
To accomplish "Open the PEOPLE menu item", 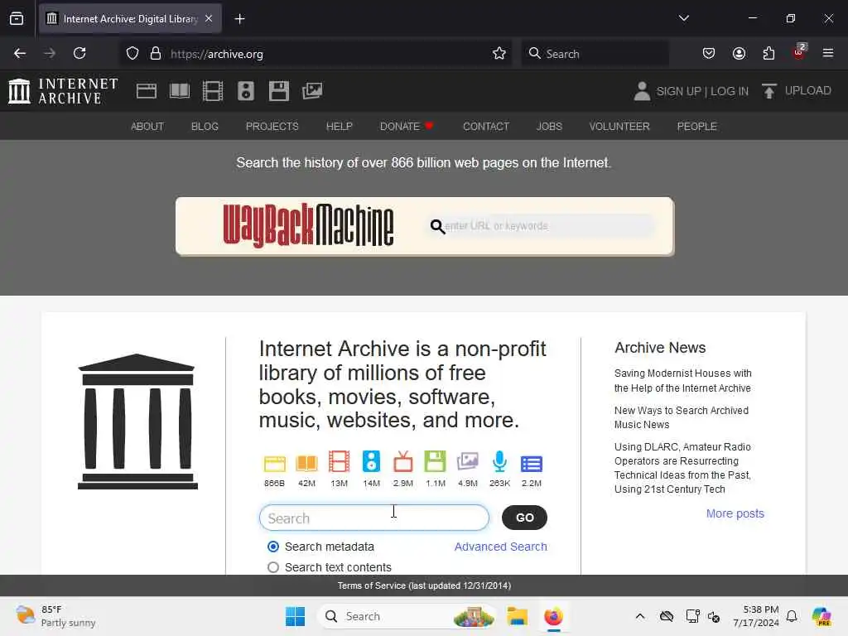I will (x=696, y=126).
